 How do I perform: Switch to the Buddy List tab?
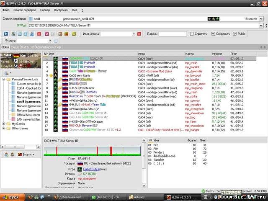coord(28,47)
